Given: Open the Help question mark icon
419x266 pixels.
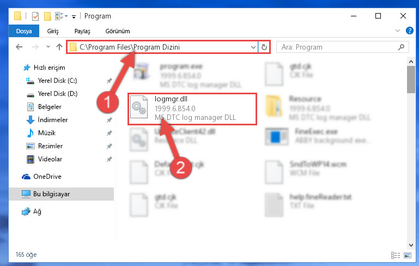Looking at the screenshot, I should tap(409, 31).
